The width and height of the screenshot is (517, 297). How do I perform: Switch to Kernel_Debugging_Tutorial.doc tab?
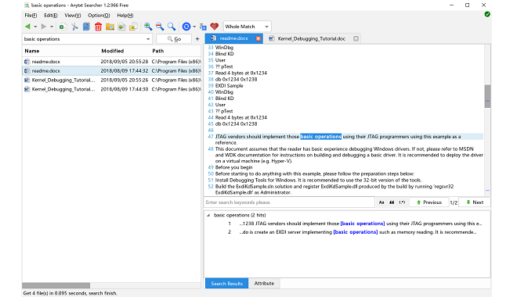(x=311, y=38)
